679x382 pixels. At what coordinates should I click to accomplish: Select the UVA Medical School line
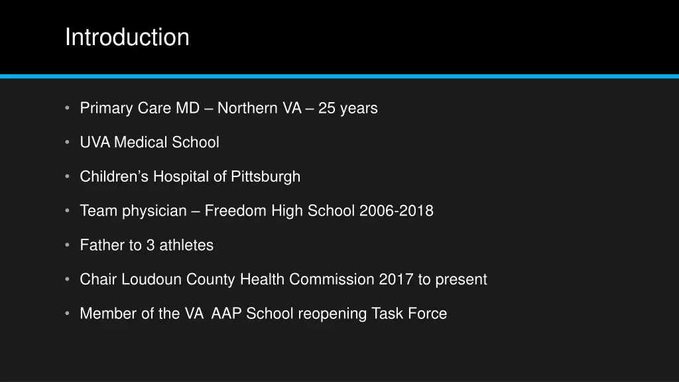click(149, 142)
